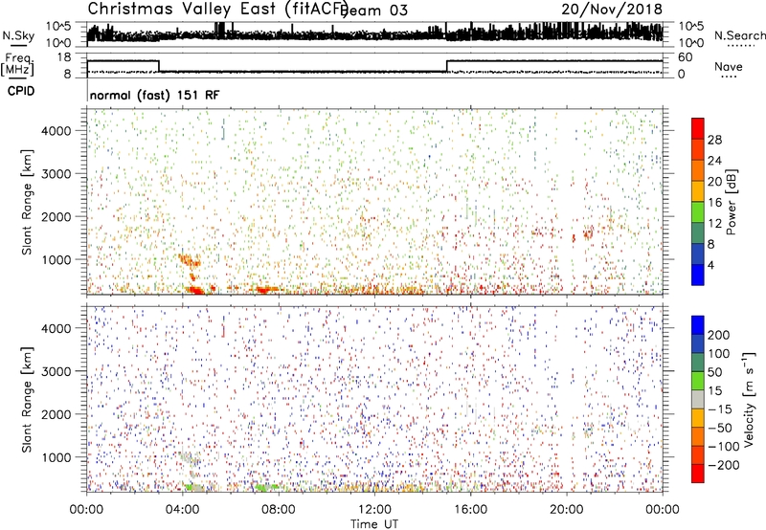766x530 pixels.
Task: Click the '3000' tick on the power panel axis
Action: (56, 174)
